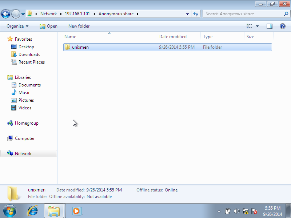Sort by the Size column header
The image size is (291, 218).
[x=259, y=37]
